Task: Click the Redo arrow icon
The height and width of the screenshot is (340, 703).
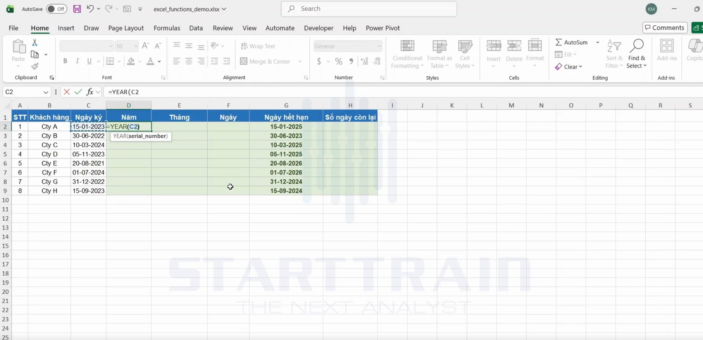Action: coord(108,8)
